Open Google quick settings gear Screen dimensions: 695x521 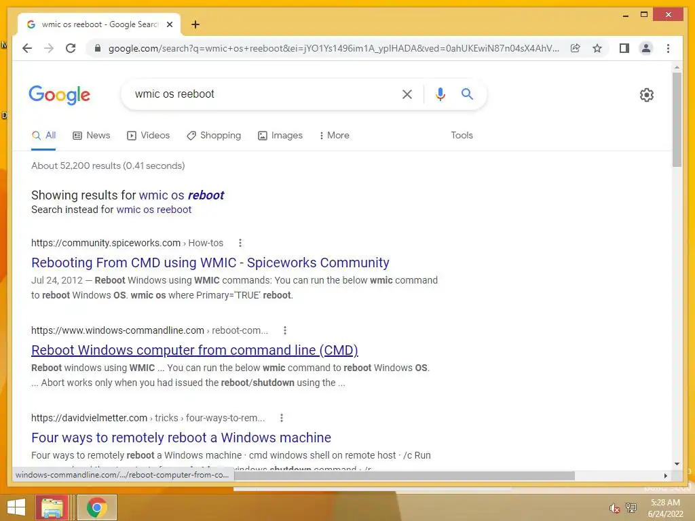click(x=647, y=95)
